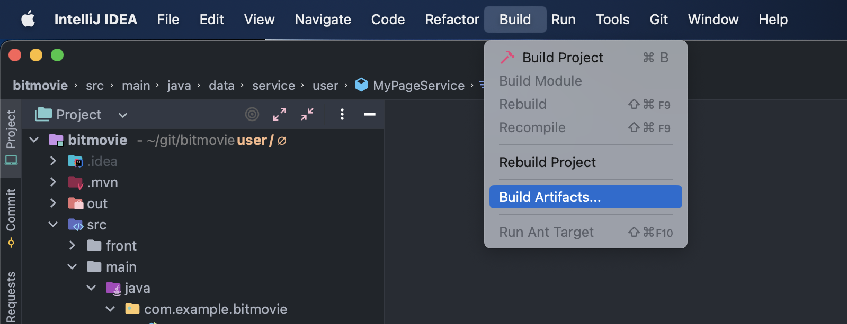Click the Collapse All arrows icon

tap(307, 114)
